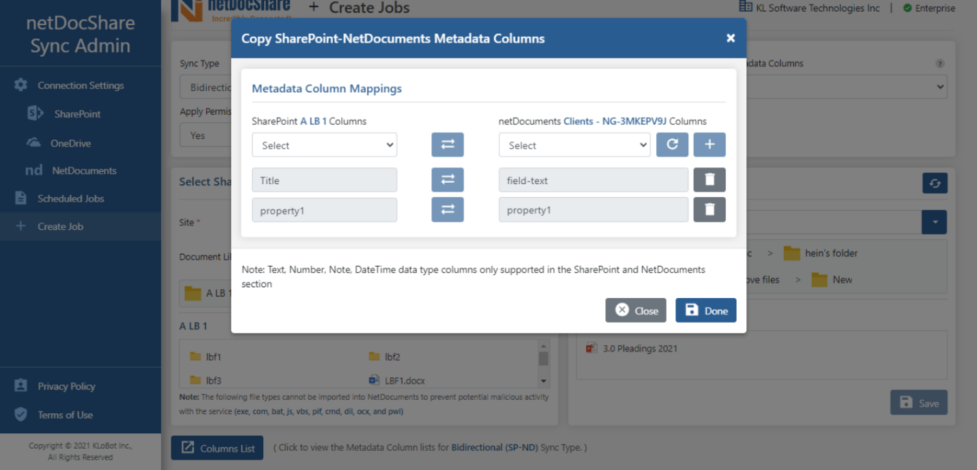Click the swap arrows icon beside the Select dropdowns
Screen dimensions: 977x470
click(x=448, y=145)
